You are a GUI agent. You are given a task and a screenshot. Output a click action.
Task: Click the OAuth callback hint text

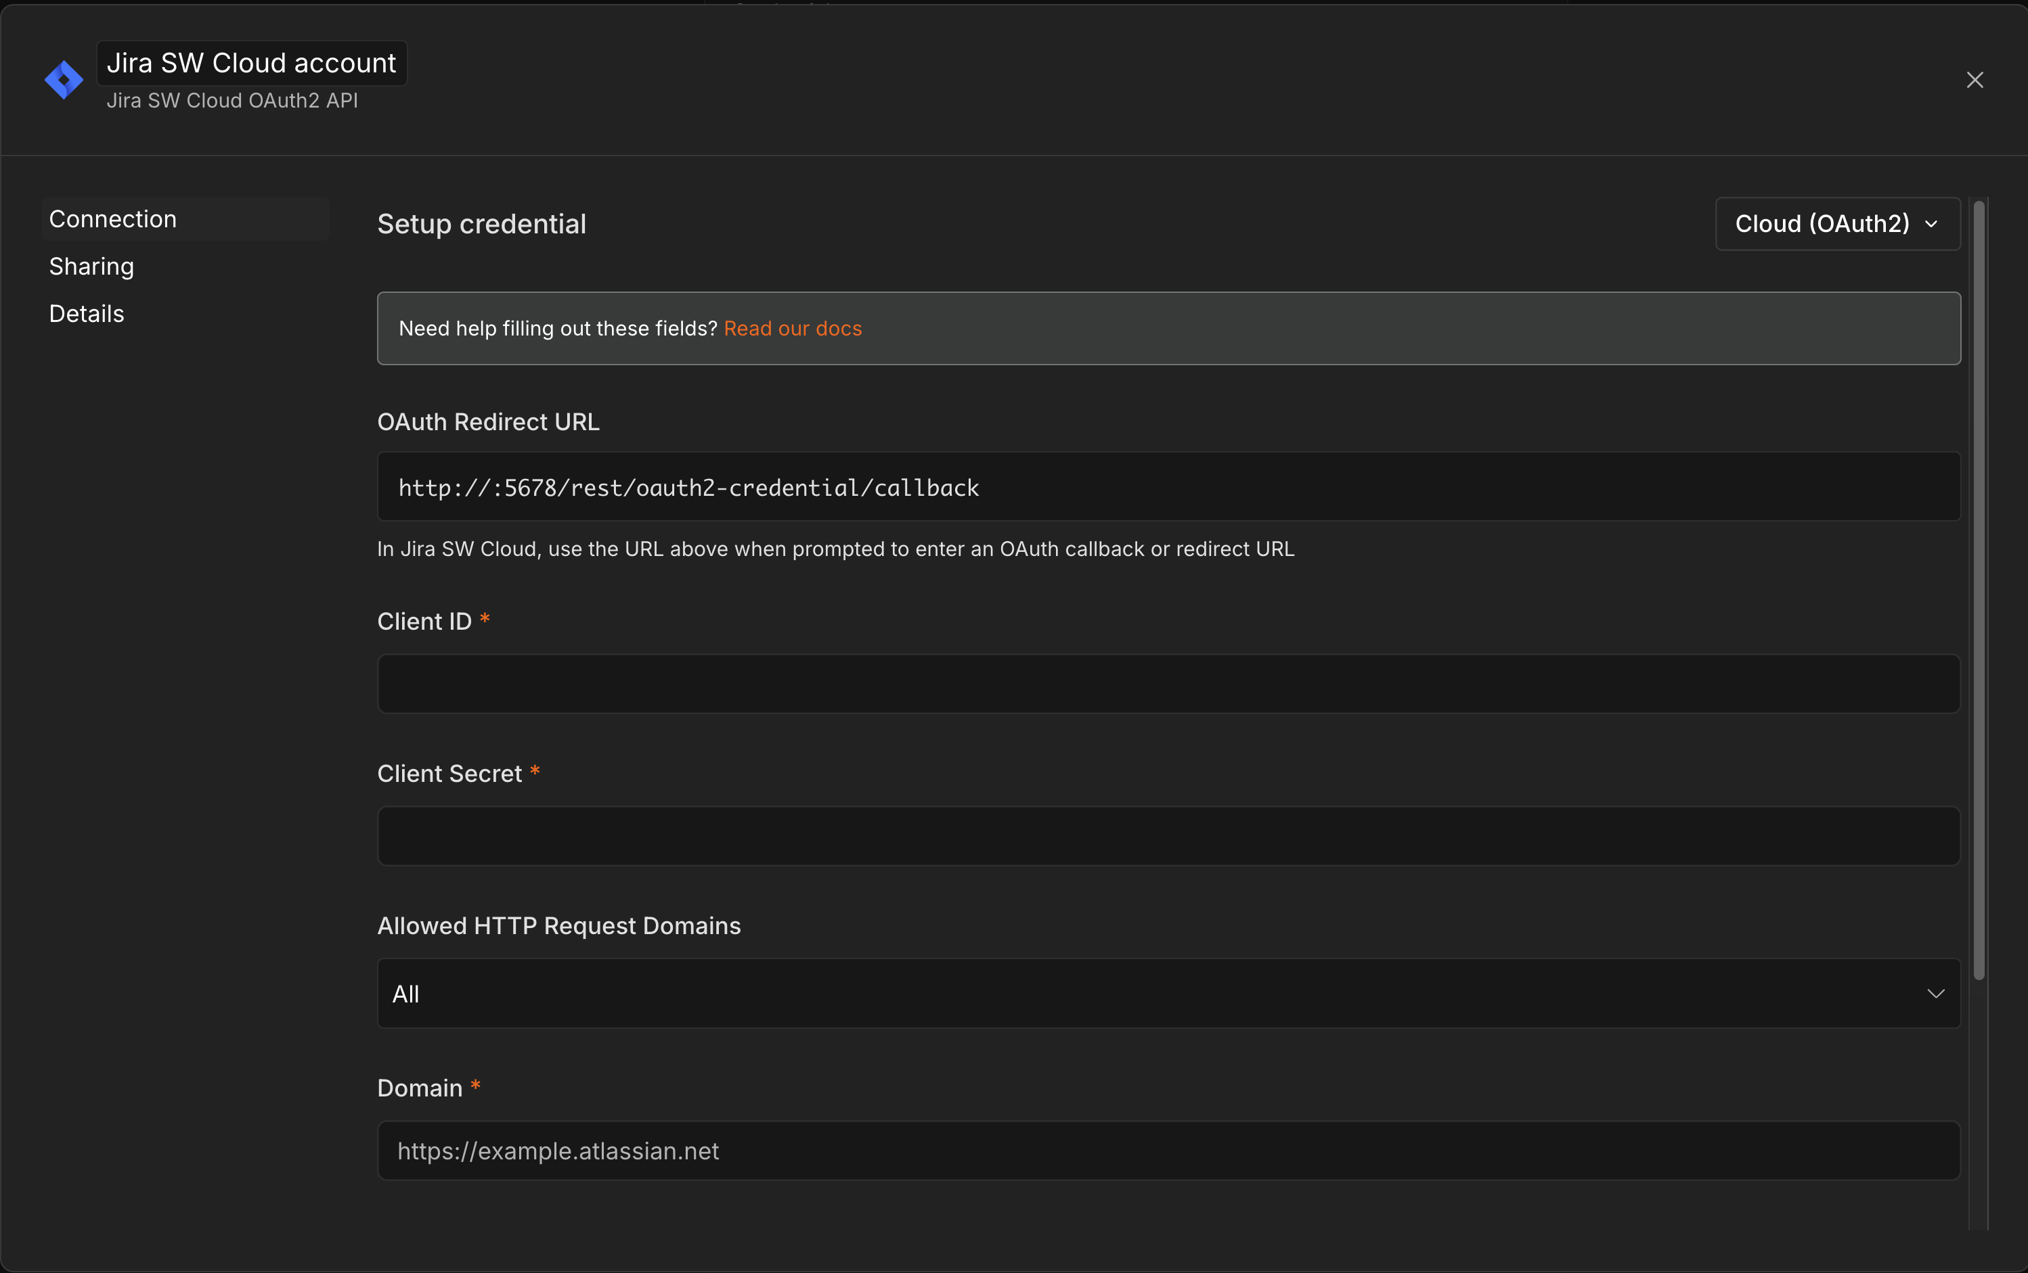coord(835,549)
